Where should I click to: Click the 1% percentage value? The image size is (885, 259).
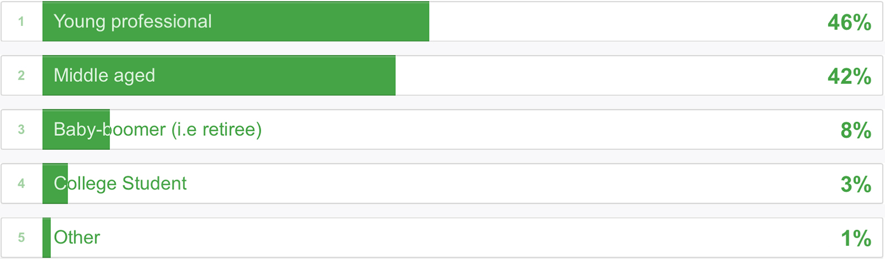tap(856, 239)
